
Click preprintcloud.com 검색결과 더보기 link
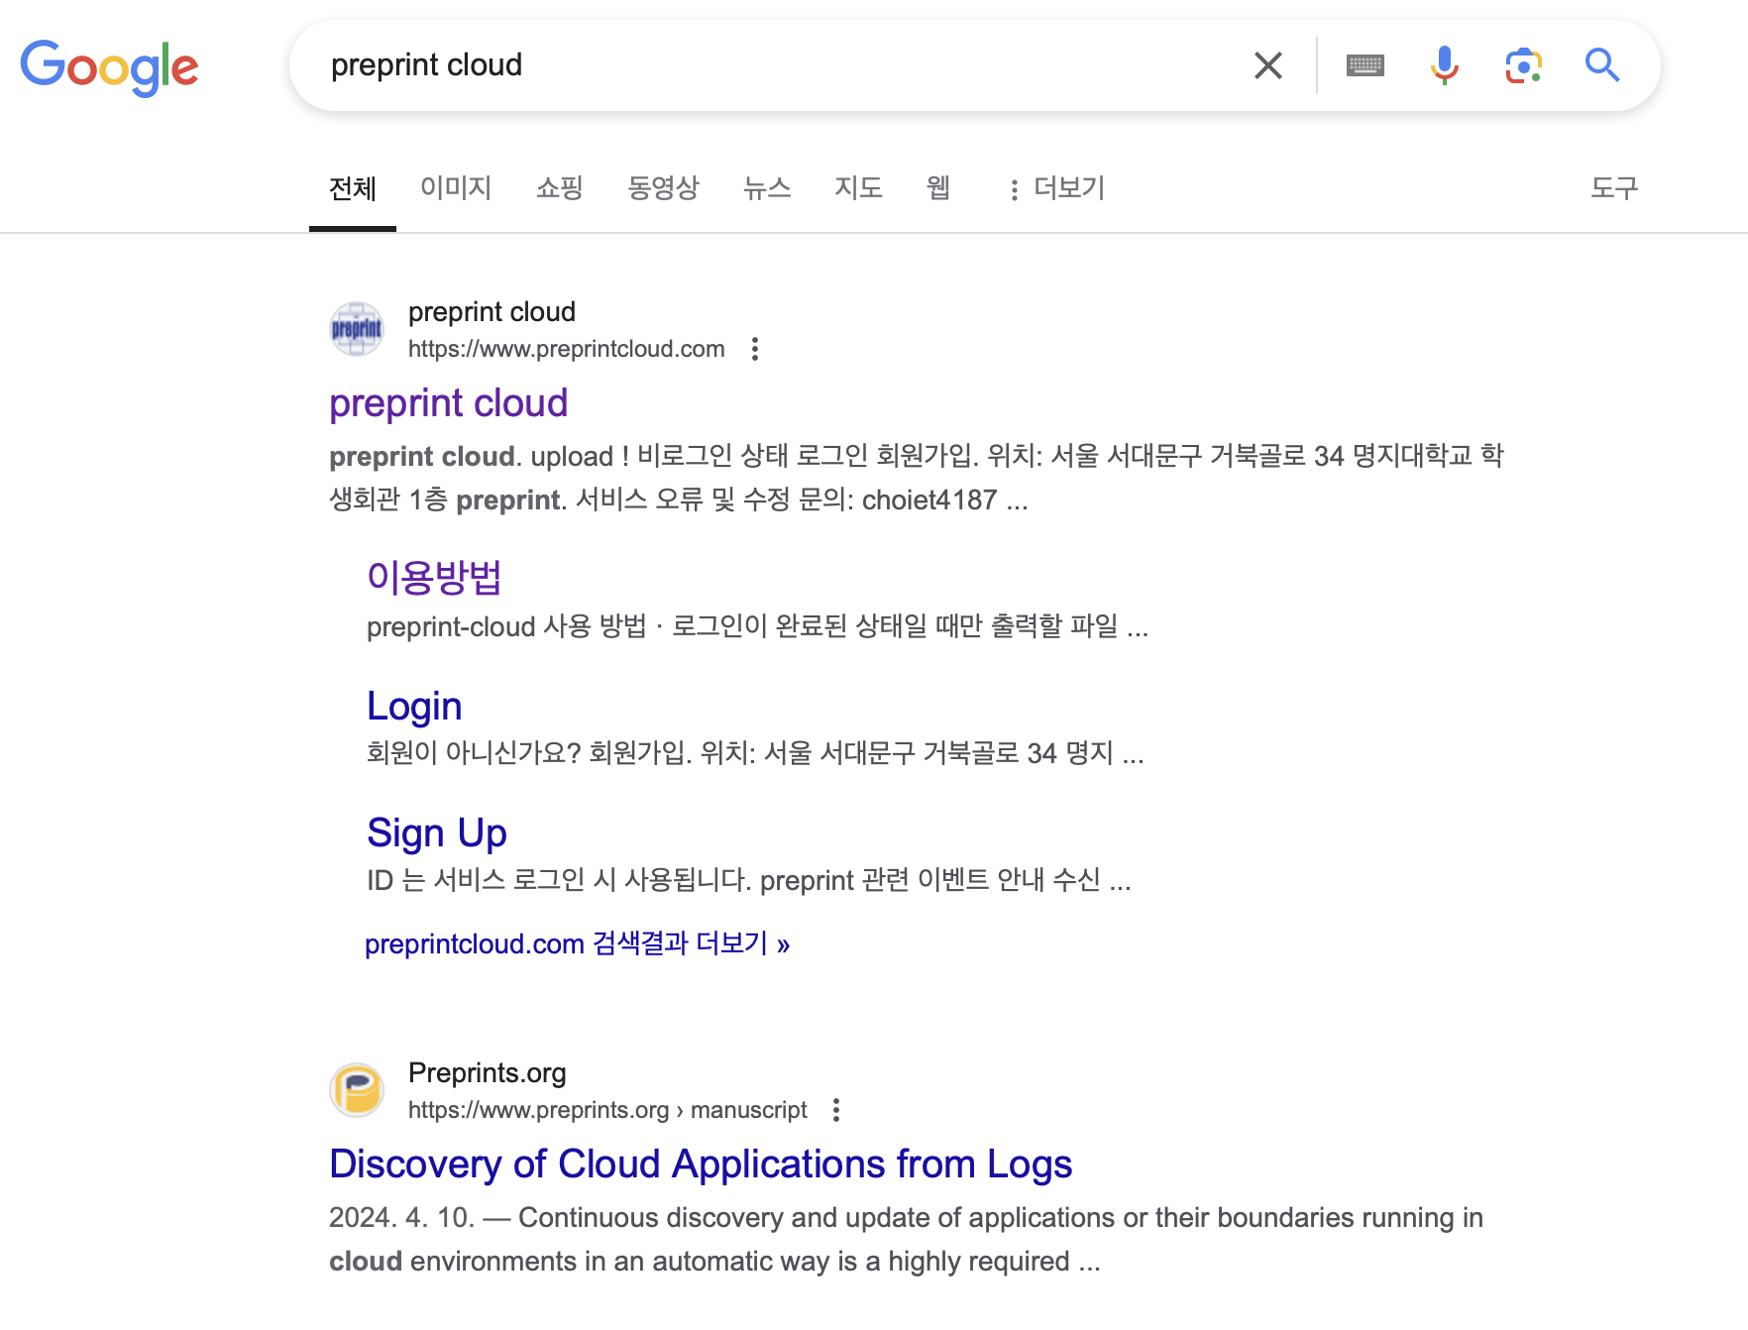click(578, 943)
